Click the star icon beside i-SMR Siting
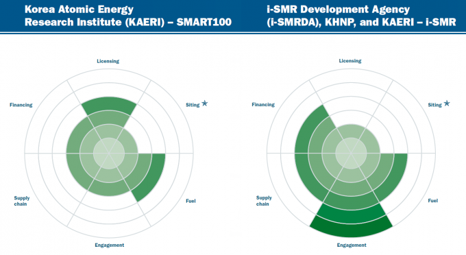Screen dimensions: 466x255 447,104
